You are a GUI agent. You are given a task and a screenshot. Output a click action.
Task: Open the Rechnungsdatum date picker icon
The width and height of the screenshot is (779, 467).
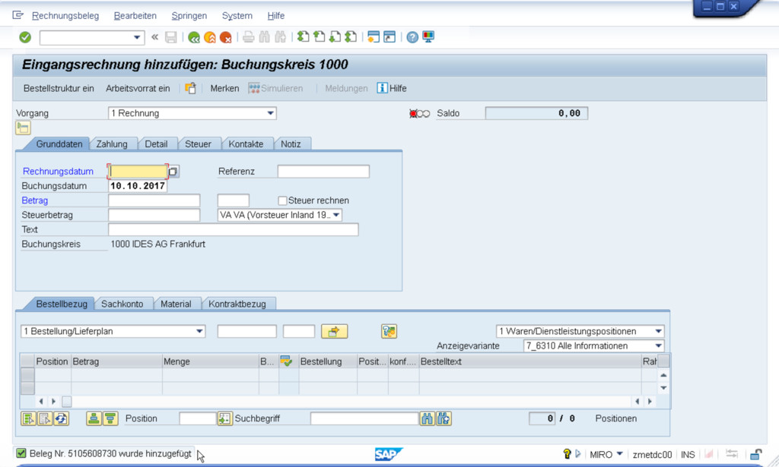[173, 172]
